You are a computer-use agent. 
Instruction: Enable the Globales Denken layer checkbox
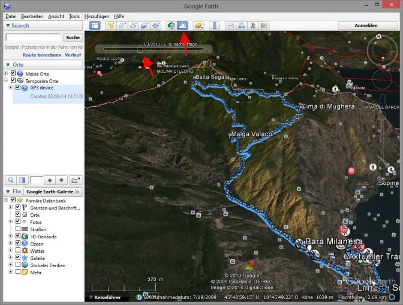click(18, 265)
